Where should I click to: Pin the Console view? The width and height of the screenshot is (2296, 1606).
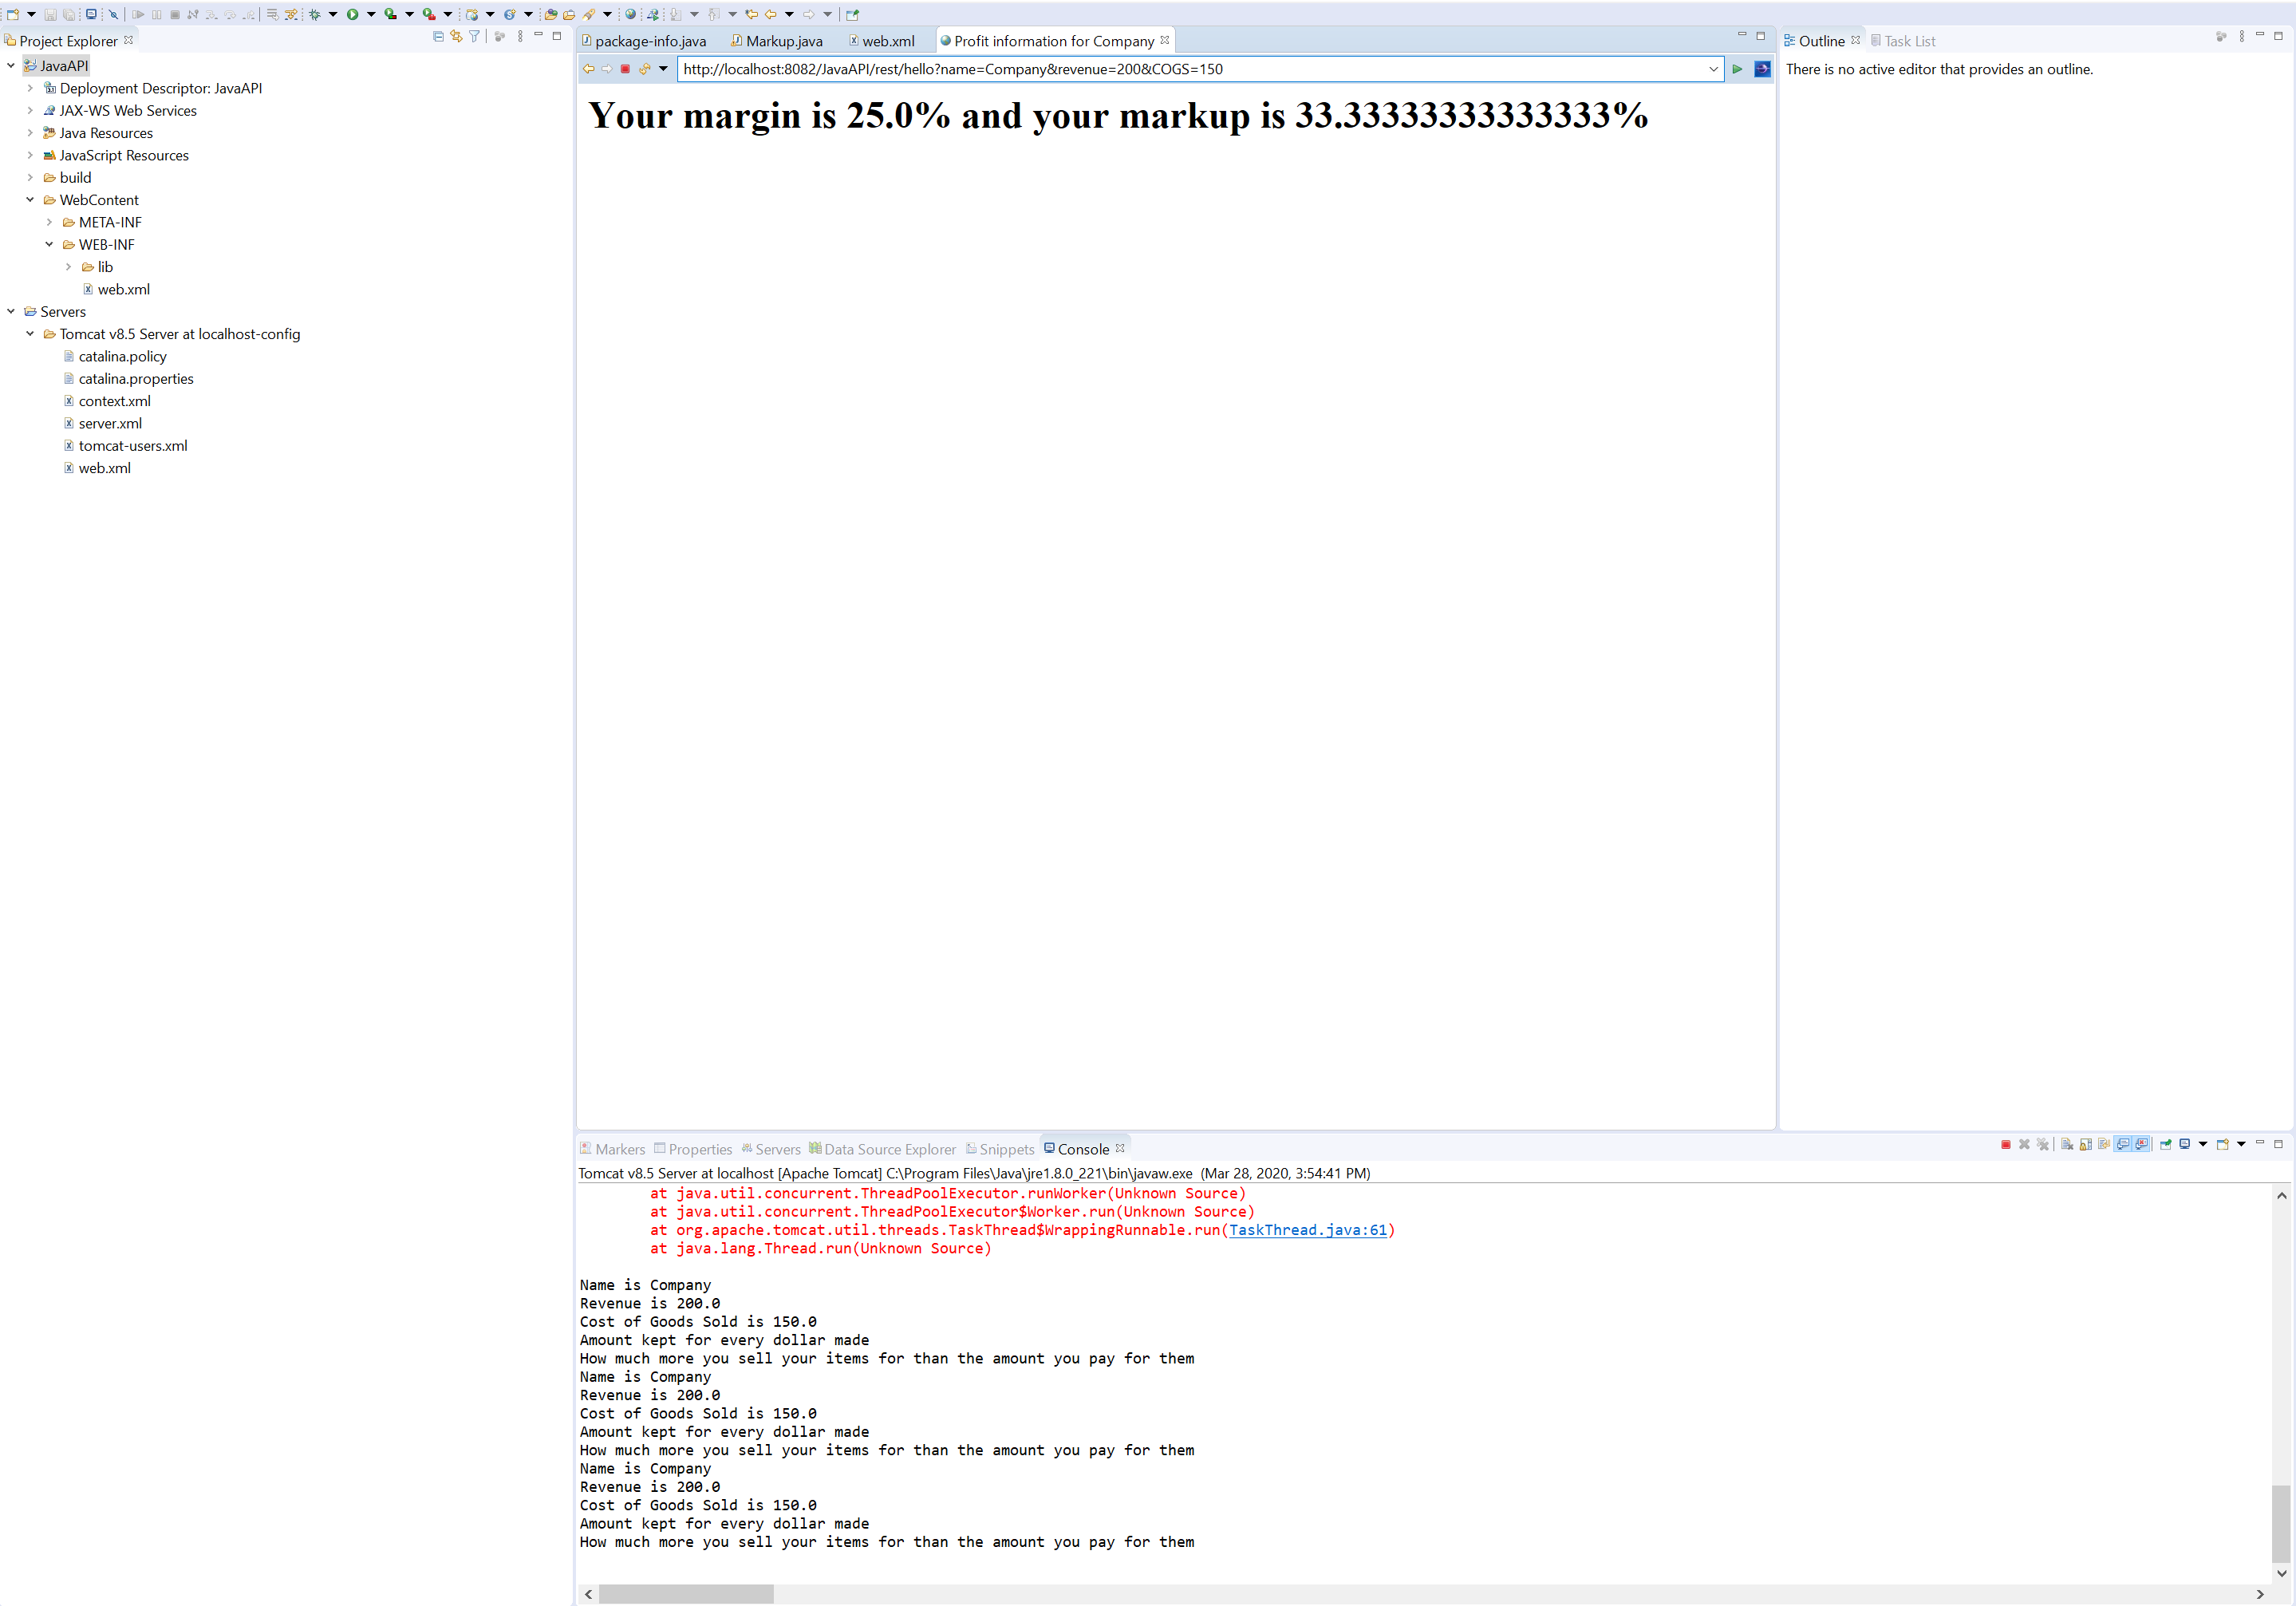[2165, 1144]
